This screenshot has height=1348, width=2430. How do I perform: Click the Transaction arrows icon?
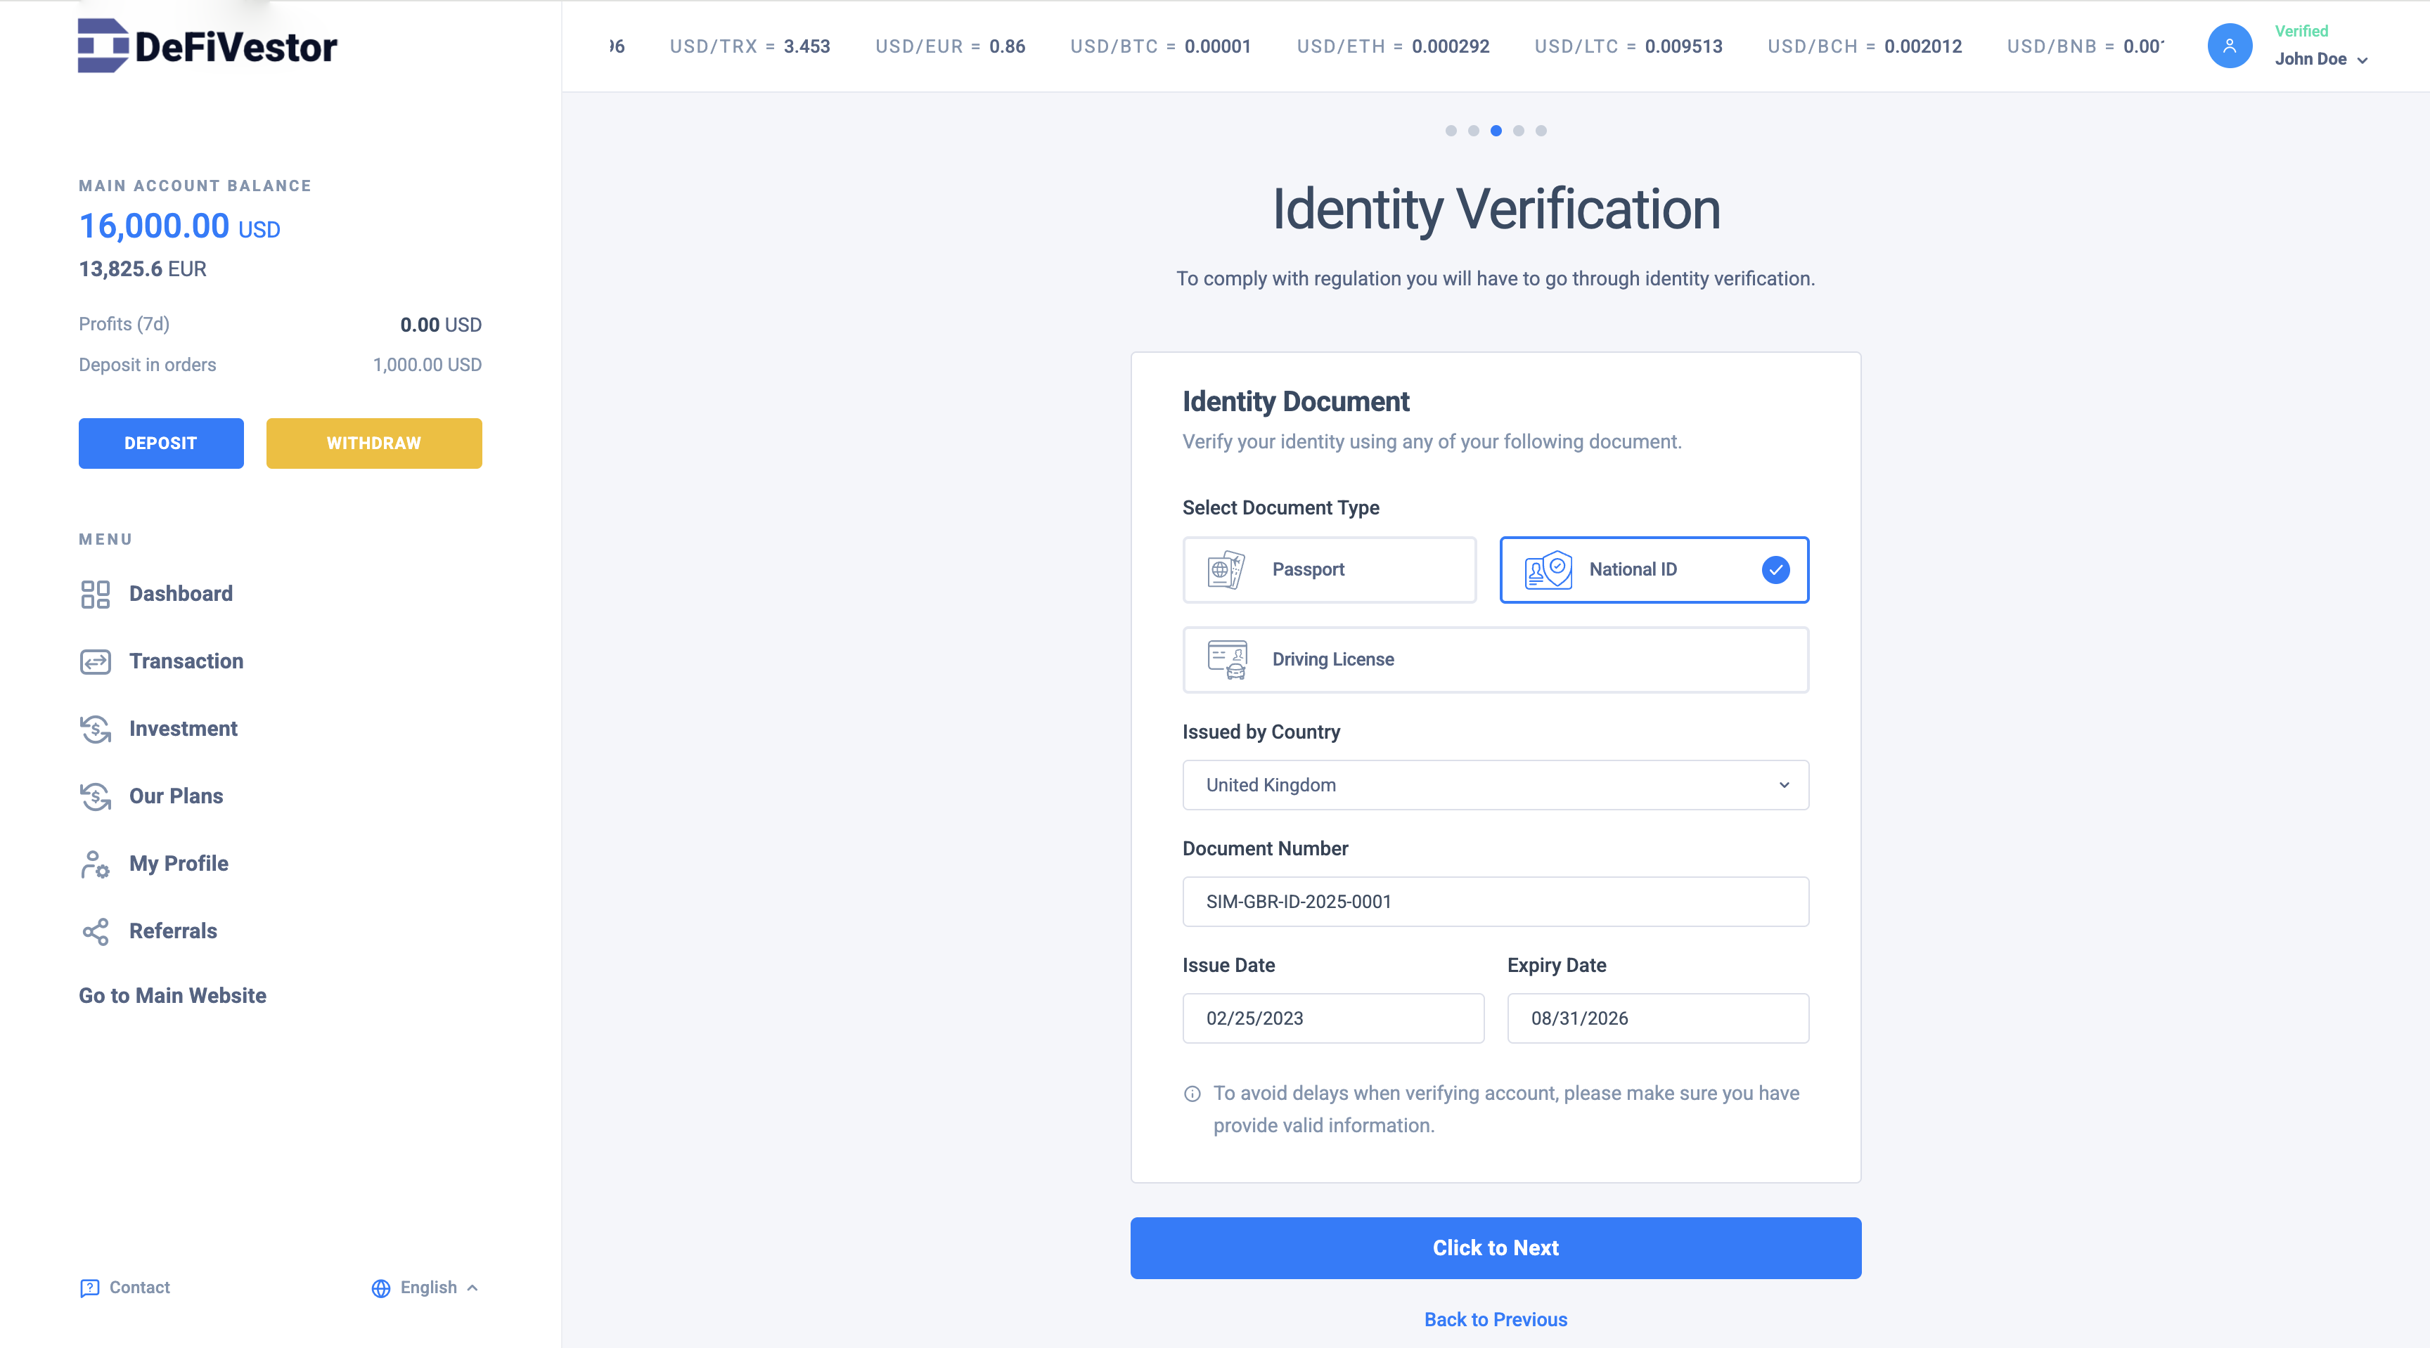(96, 662)
